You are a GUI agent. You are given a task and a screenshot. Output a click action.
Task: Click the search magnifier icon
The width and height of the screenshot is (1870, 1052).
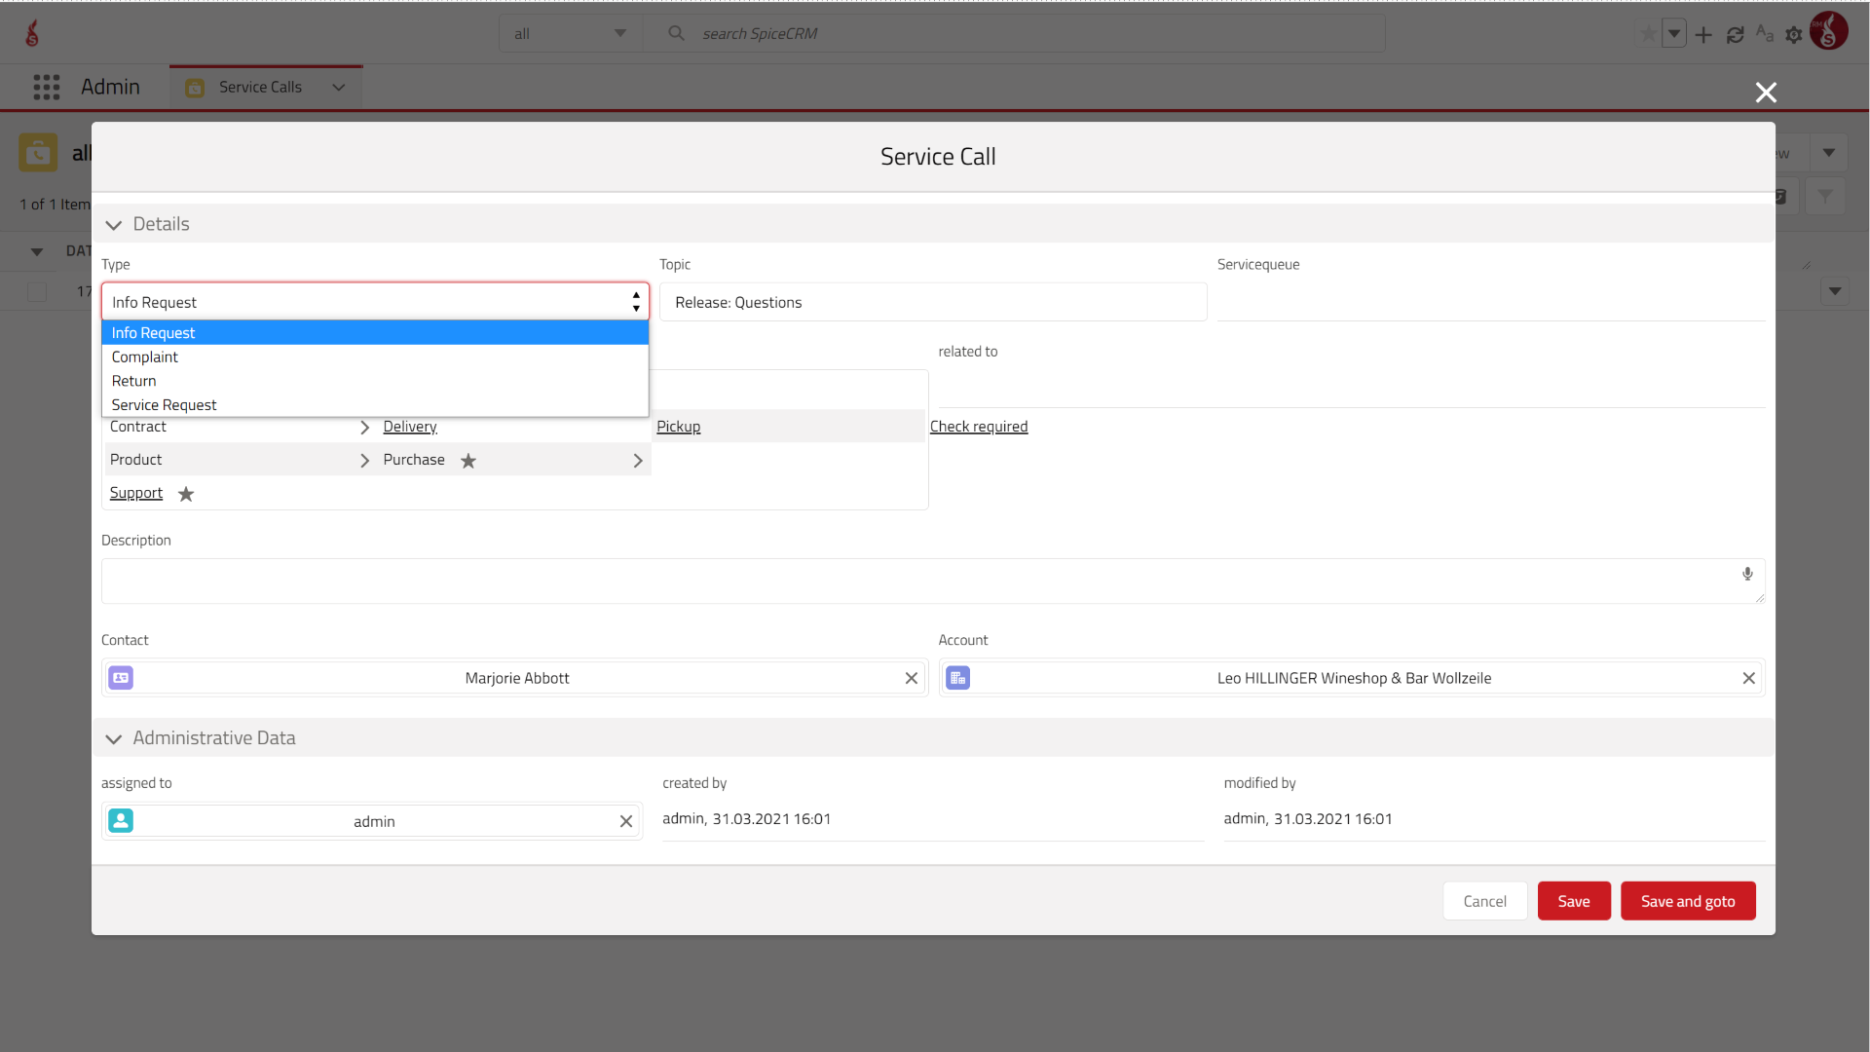pos(676,33)
